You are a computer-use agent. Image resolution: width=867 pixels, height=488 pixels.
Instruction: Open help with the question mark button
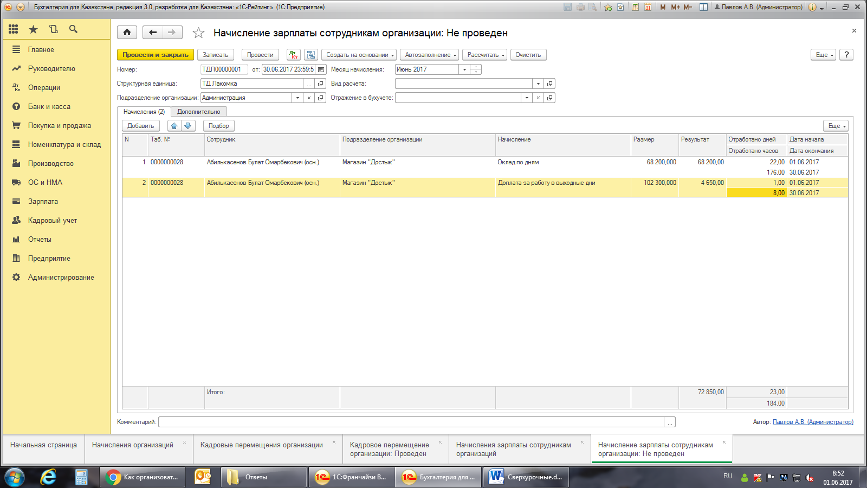pos(846,55)
